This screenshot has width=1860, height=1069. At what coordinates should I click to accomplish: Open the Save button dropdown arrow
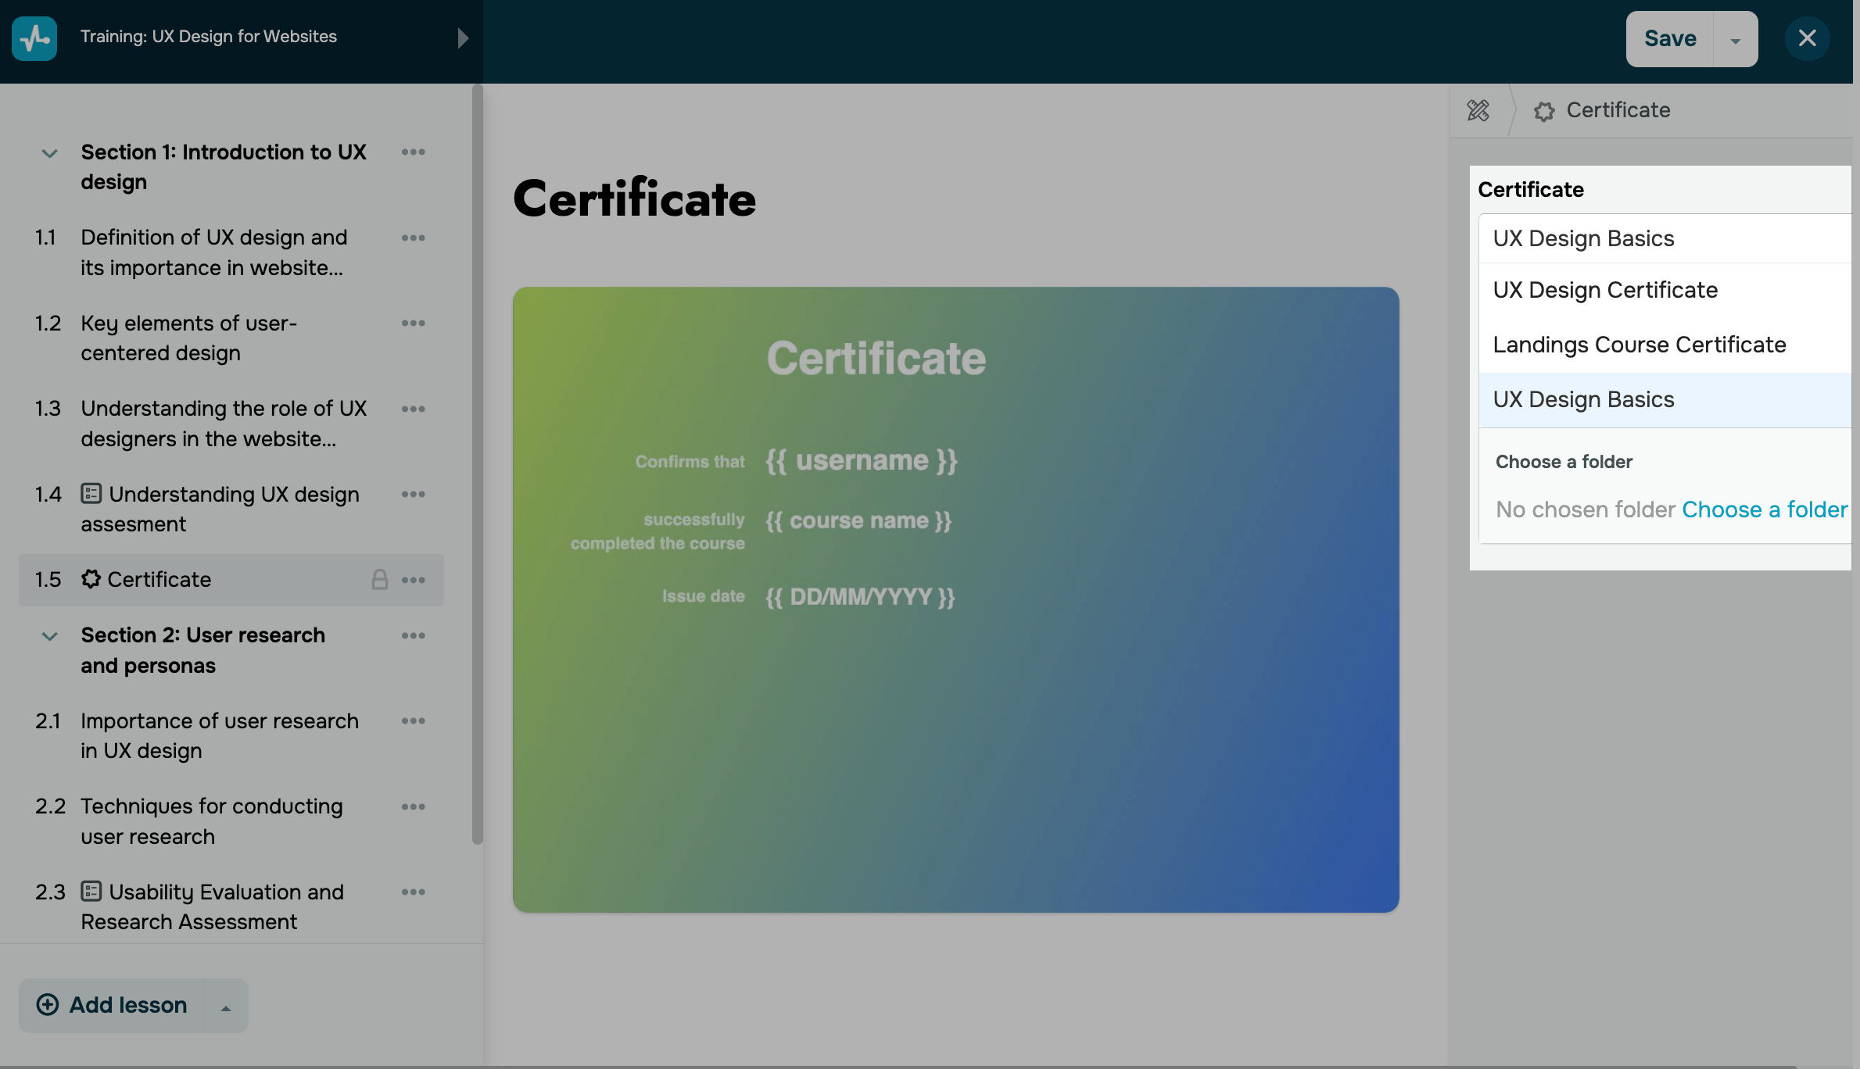(x=1735, y=40)
